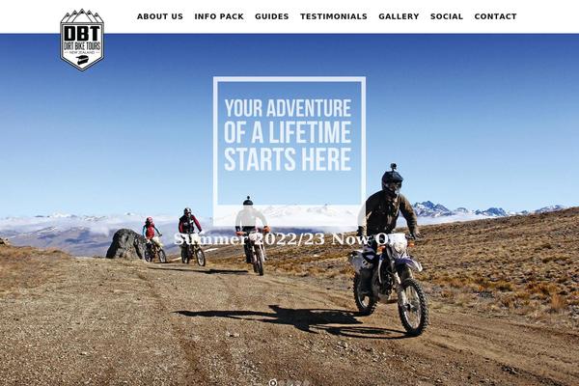Viewport: 579px width, 386px height.
Task: Select the Social nav item
Action: point(447,16)
